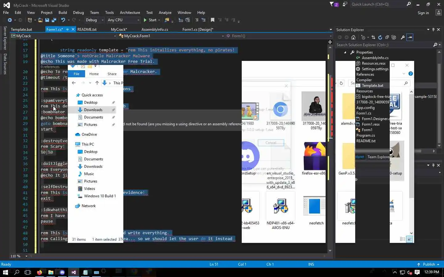
Task: Click the New Project toolbar icon
Action: [30, 20]
